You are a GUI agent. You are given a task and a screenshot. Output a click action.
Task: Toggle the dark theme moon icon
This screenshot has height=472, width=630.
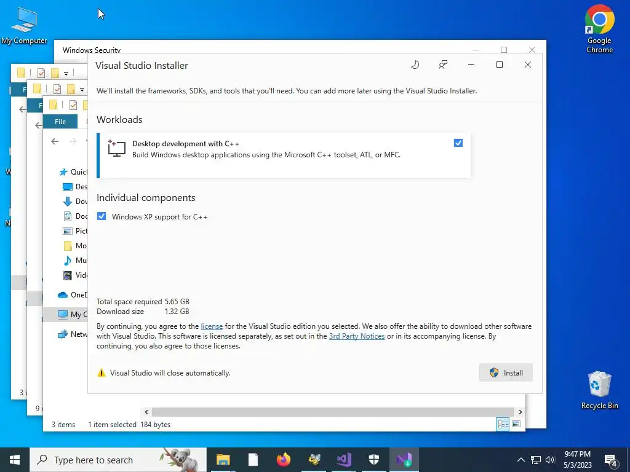[x=415, y=65]
